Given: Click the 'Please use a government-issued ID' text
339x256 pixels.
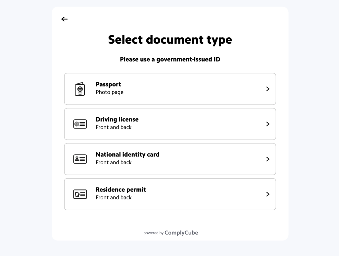Looking at the screenshot, I should [170, 60].
